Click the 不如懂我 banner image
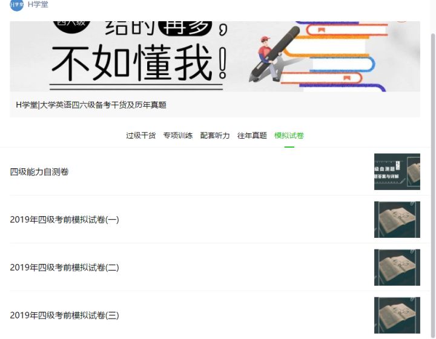The width and height of the screenshot is (436, 339). 214,56
